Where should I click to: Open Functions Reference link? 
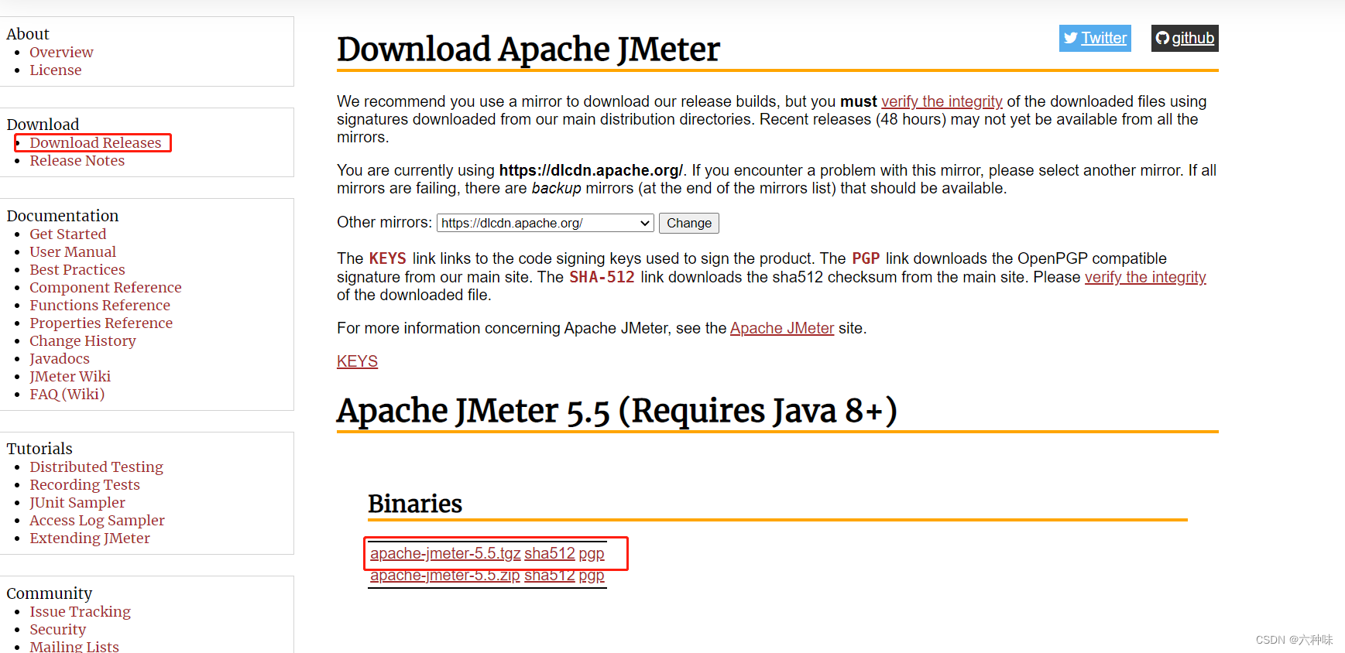(x=100, y=305)
